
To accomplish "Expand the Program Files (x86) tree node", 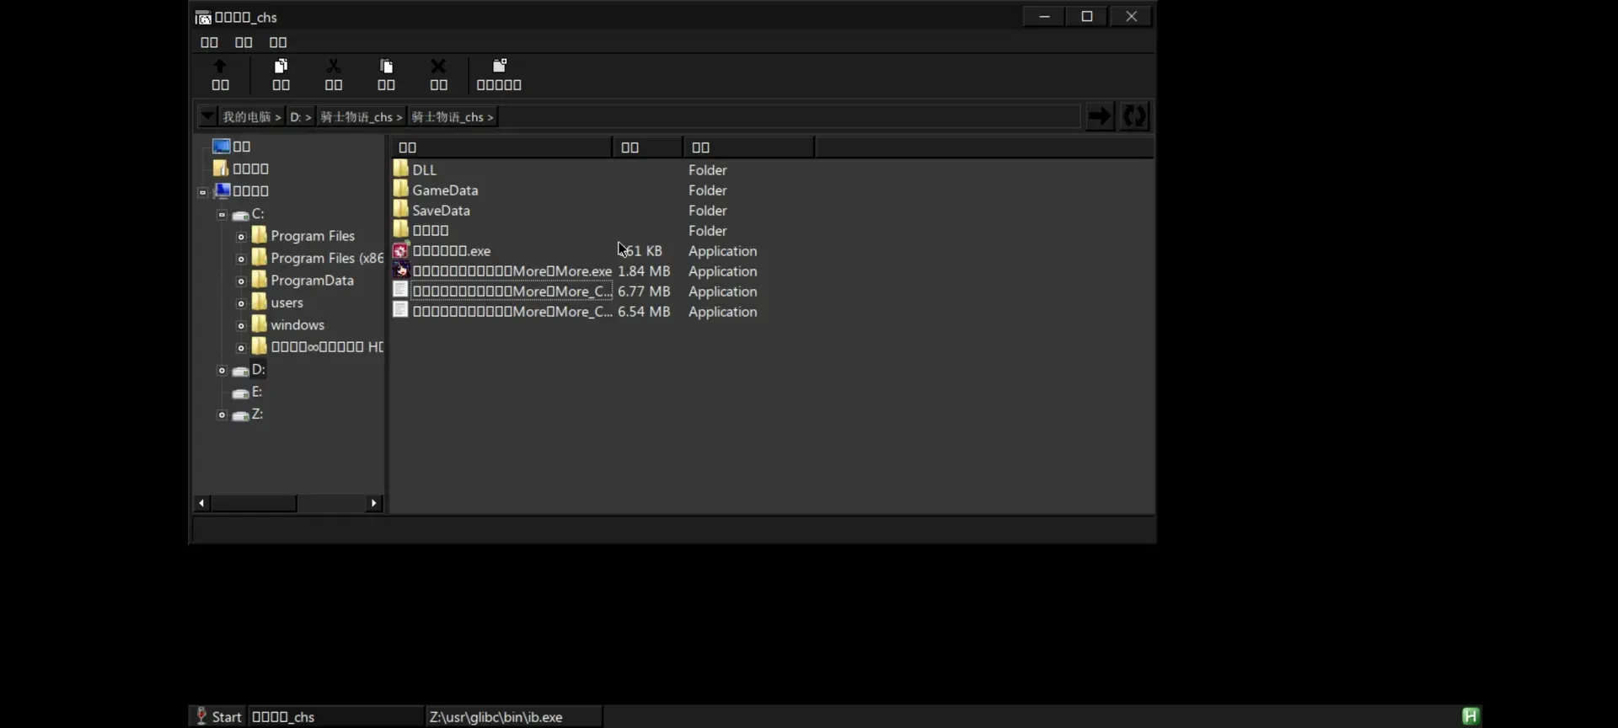I will (241, 259).
